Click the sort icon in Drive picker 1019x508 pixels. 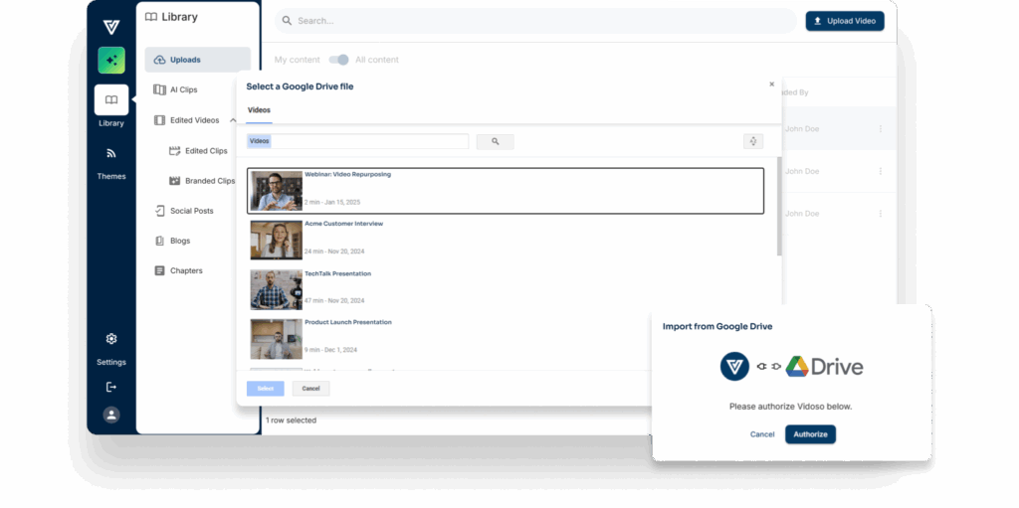click(752, 142)
